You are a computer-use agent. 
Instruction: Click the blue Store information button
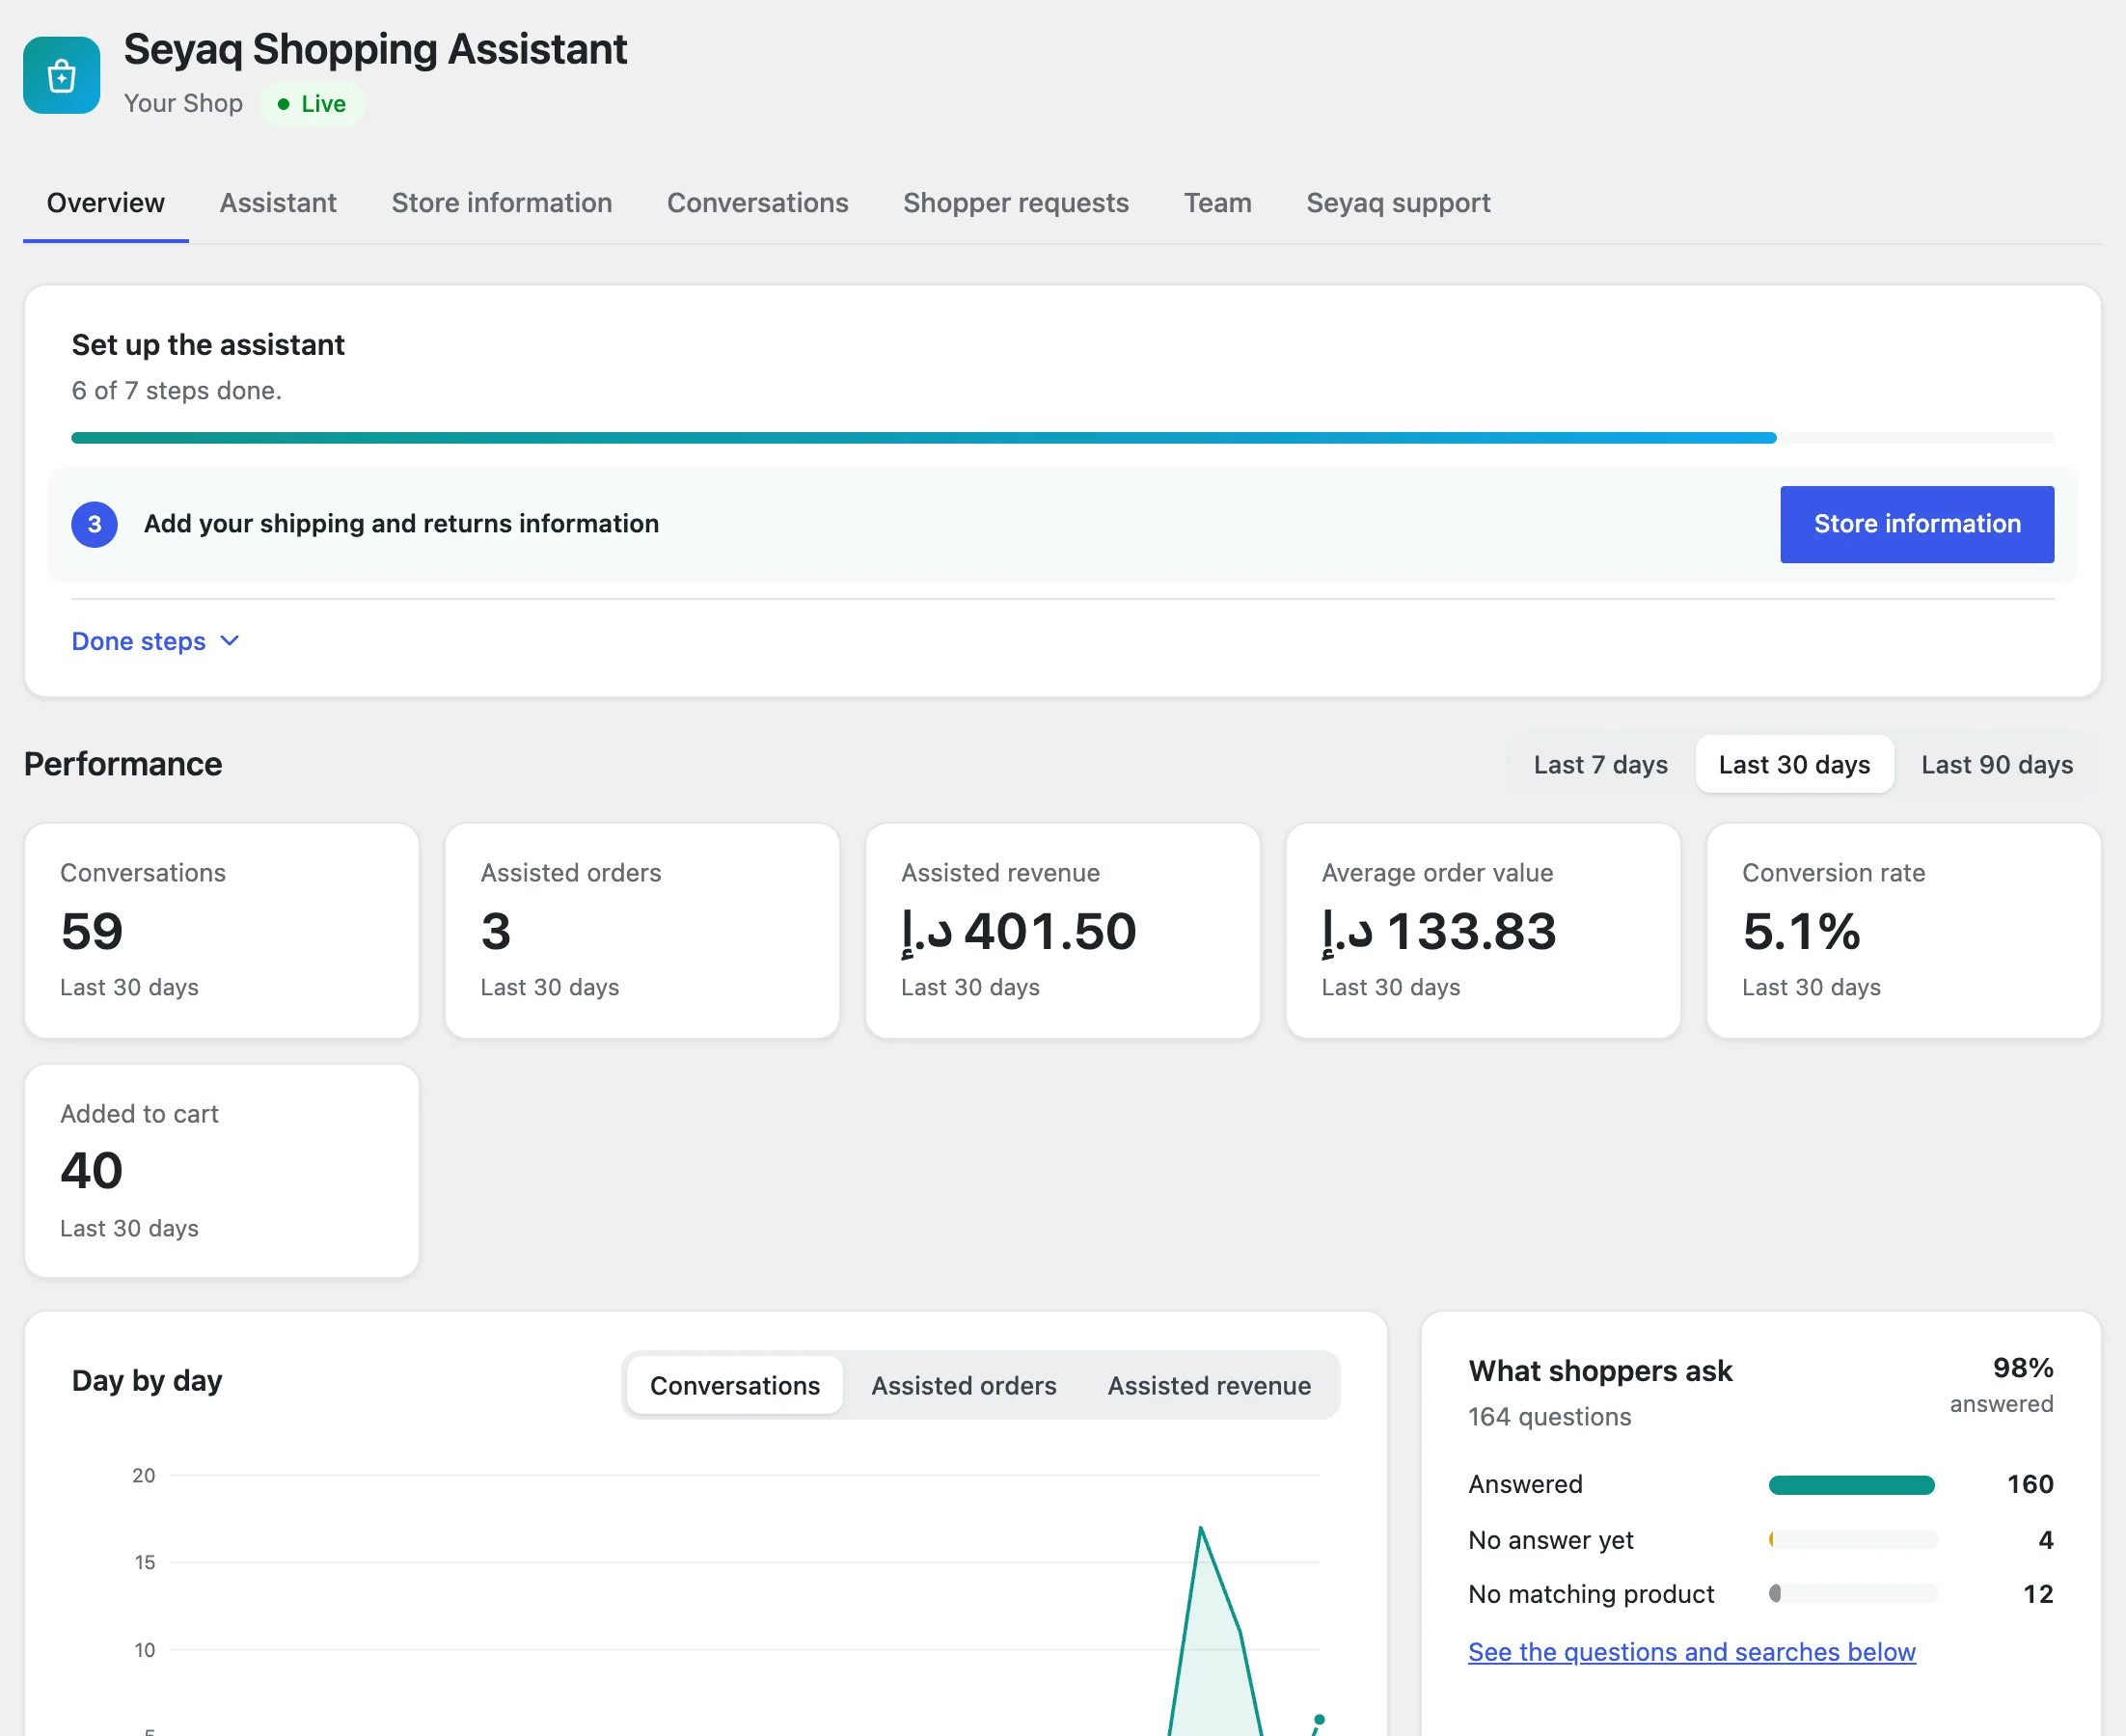(x=1917, y=524)
